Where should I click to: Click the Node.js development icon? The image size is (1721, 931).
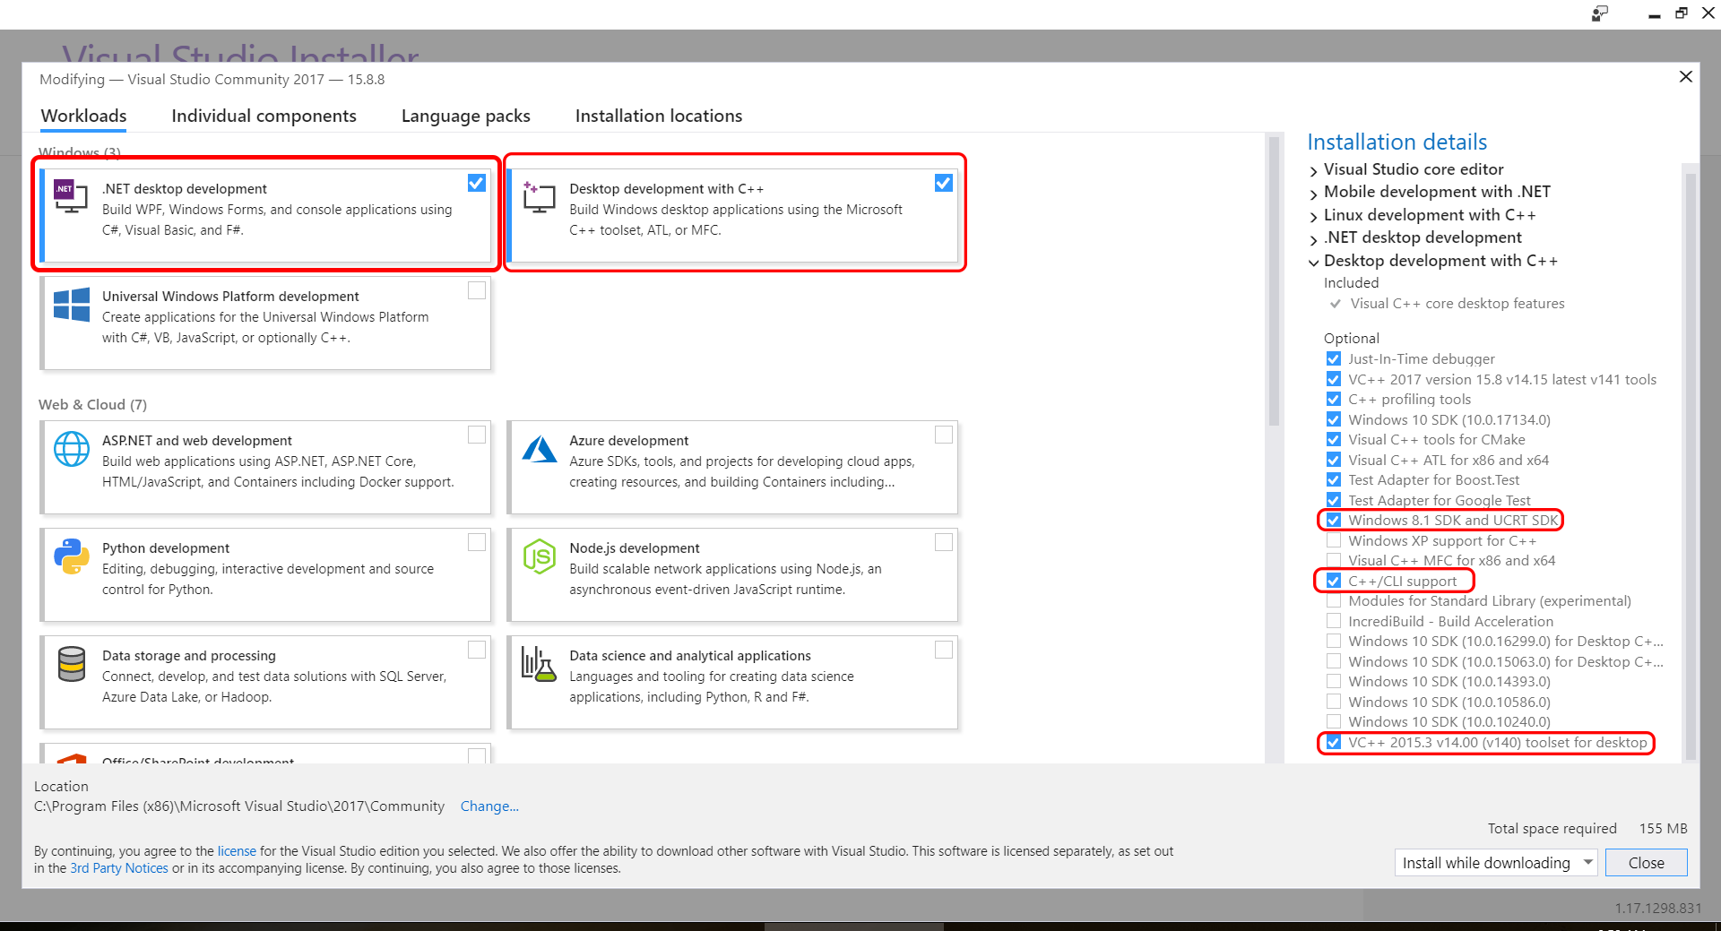tap(539, 556)
